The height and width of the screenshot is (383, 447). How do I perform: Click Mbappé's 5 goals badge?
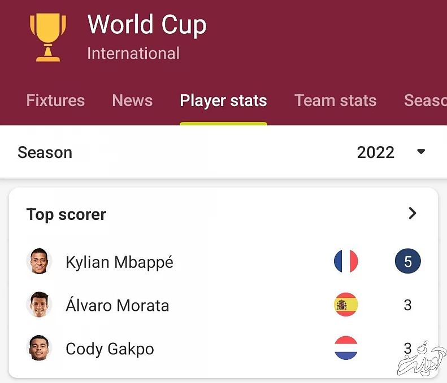point(407,262)
